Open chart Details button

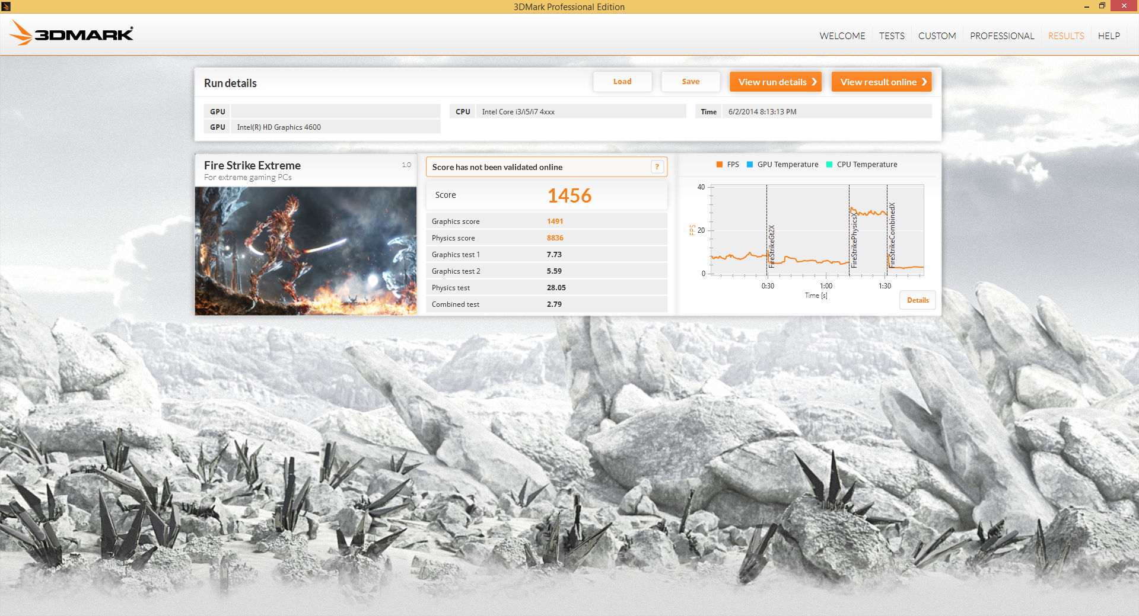pyautogui.click(x=918, y=300)
